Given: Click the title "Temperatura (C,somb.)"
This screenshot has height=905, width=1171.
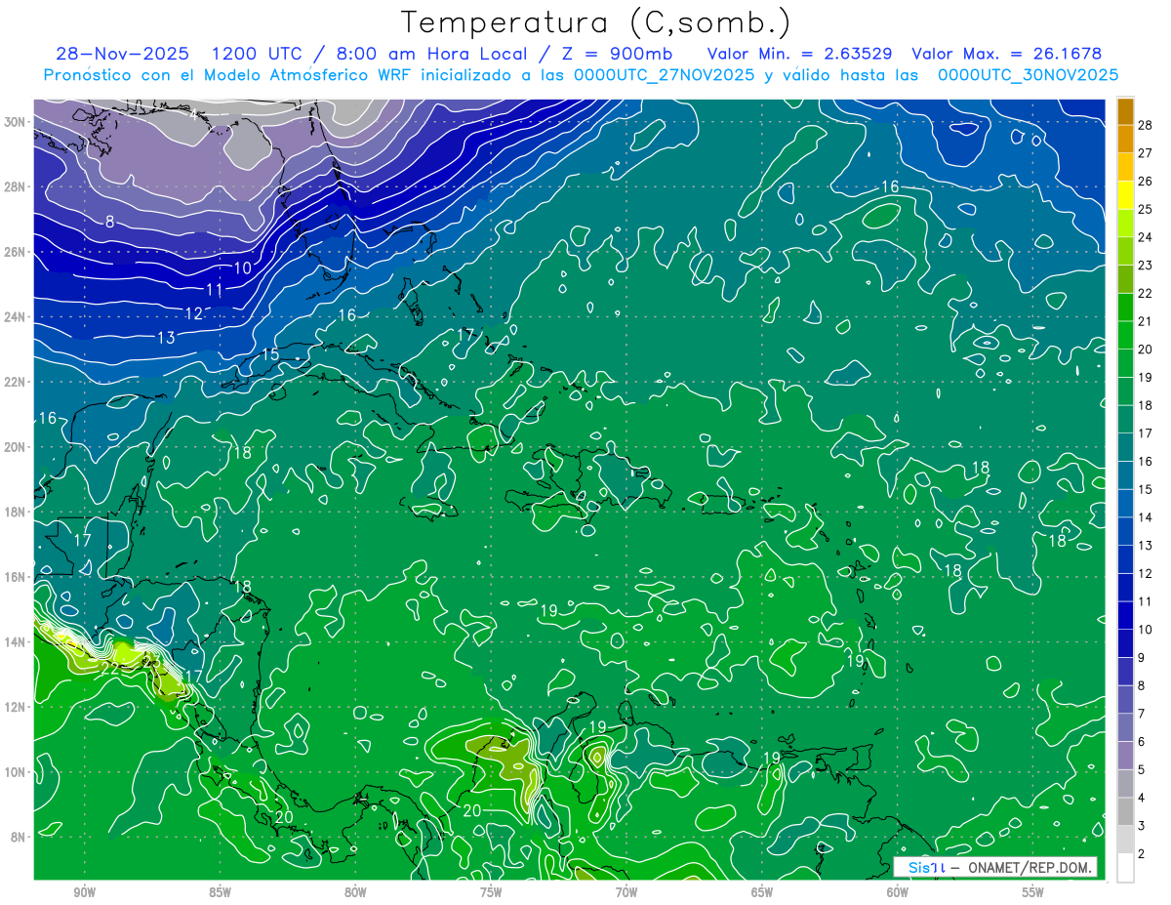Looking at the screenshot, I should (595, 22).
